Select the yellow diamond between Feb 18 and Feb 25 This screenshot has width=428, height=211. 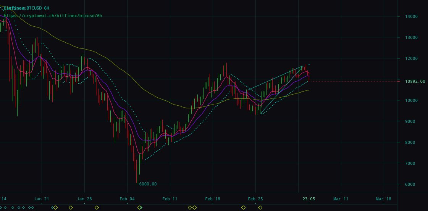coord(243,208)
